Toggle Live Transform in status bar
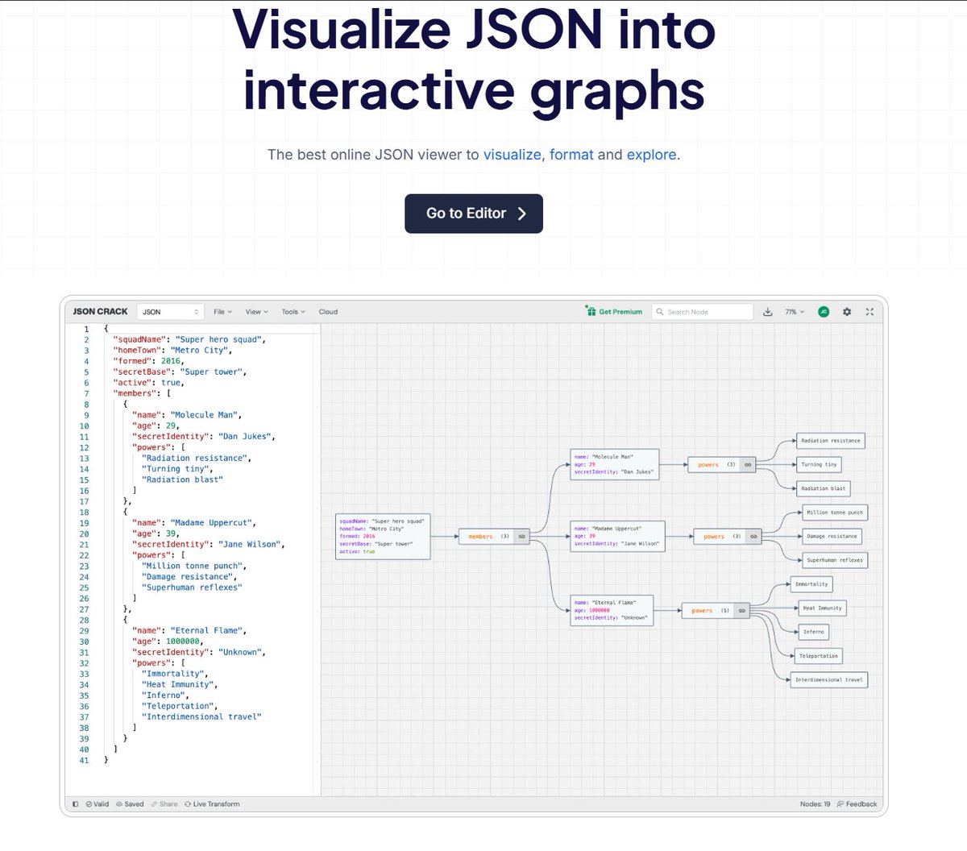The image size is (967, 851). coord(212,804)
